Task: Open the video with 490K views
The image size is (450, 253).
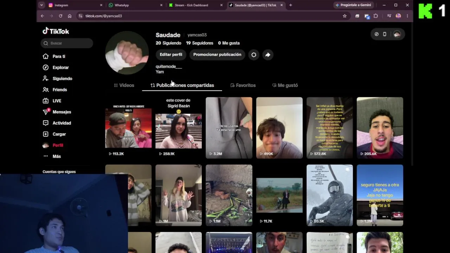Action: [x=279, y=128]
